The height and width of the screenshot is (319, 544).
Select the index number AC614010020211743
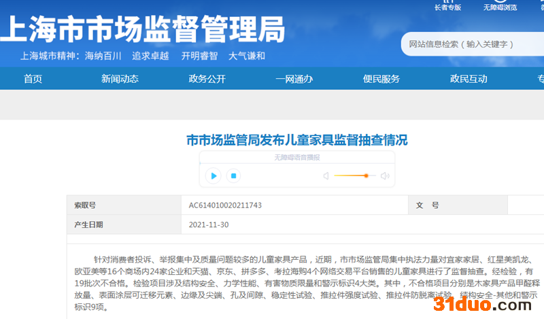click(225, 205)
